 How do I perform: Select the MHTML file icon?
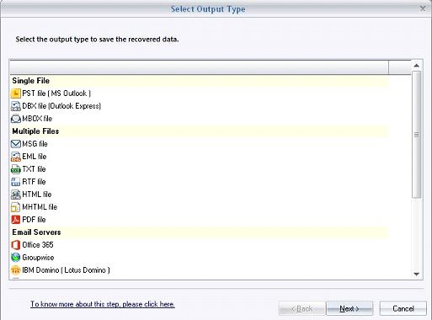click(16, 207)
